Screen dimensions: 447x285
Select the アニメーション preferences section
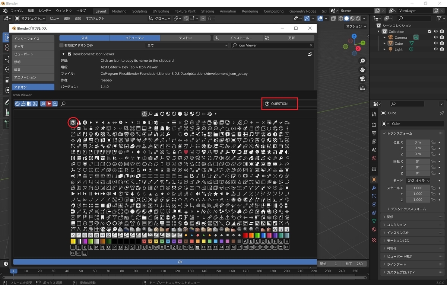[33, 77]
